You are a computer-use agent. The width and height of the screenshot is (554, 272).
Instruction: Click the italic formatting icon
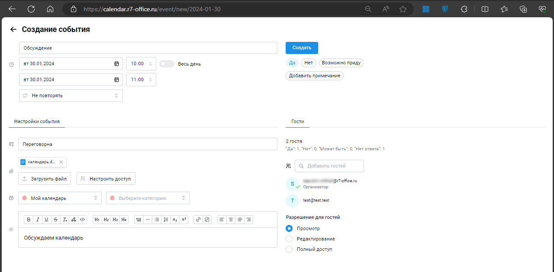pyautogui.click(x=38, y=220)
